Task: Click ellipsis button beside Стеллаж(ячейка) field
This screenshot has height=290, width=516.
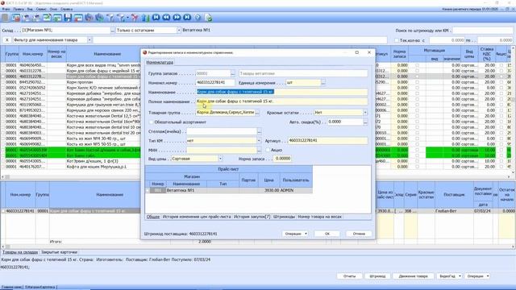Action: tap(260, 131)
